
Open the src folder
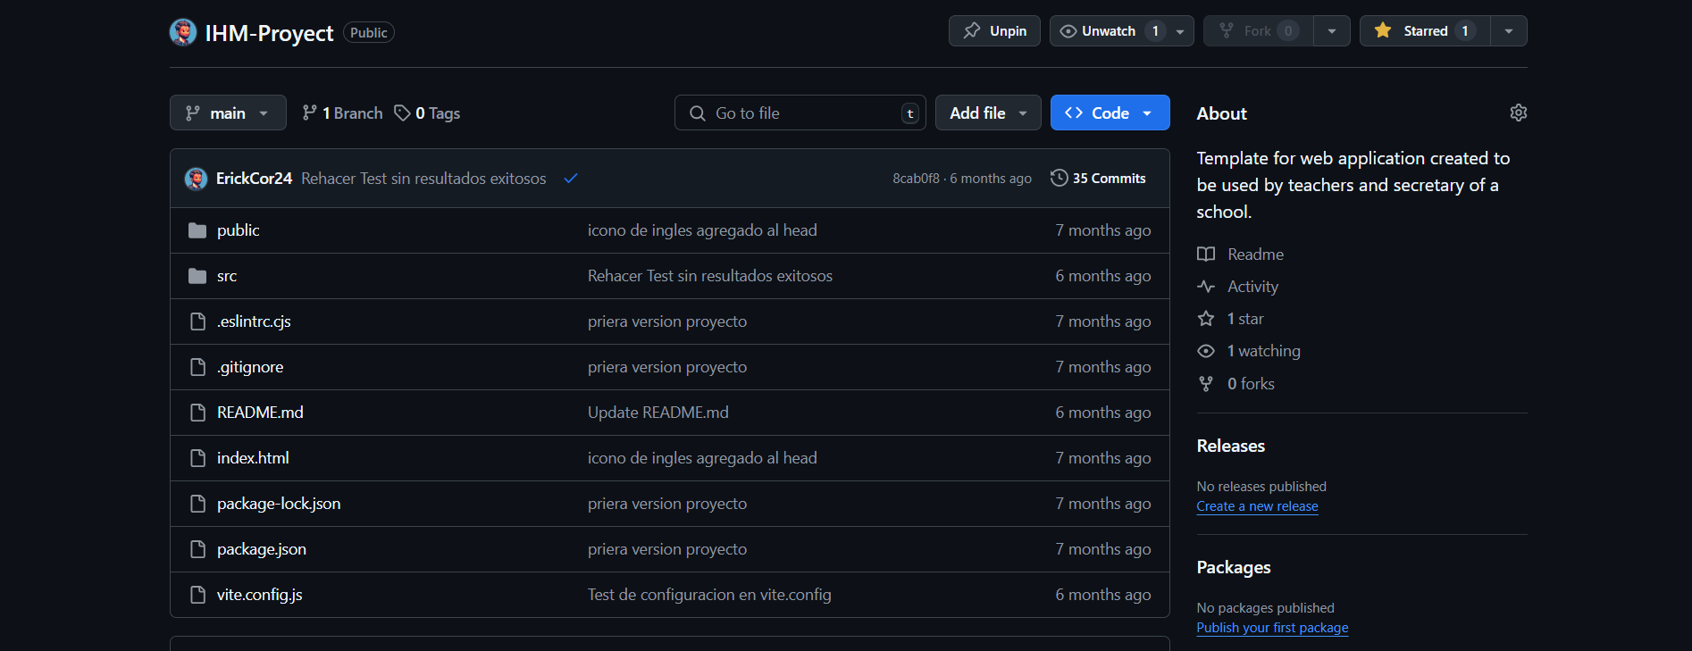(227, 276)
